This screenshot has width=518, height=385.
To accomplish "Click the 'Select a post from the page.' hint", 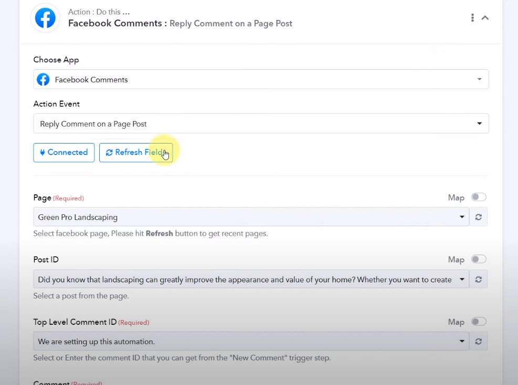I will 81,295.
